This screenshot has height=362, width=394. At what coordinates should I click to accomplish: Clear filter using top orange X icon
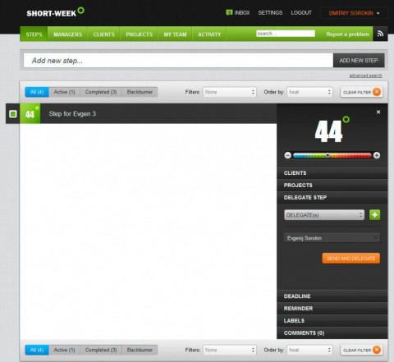[x=377, y=92]
